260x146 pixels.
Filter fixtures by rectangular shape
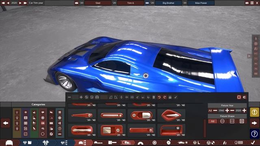tap(232, 121)
